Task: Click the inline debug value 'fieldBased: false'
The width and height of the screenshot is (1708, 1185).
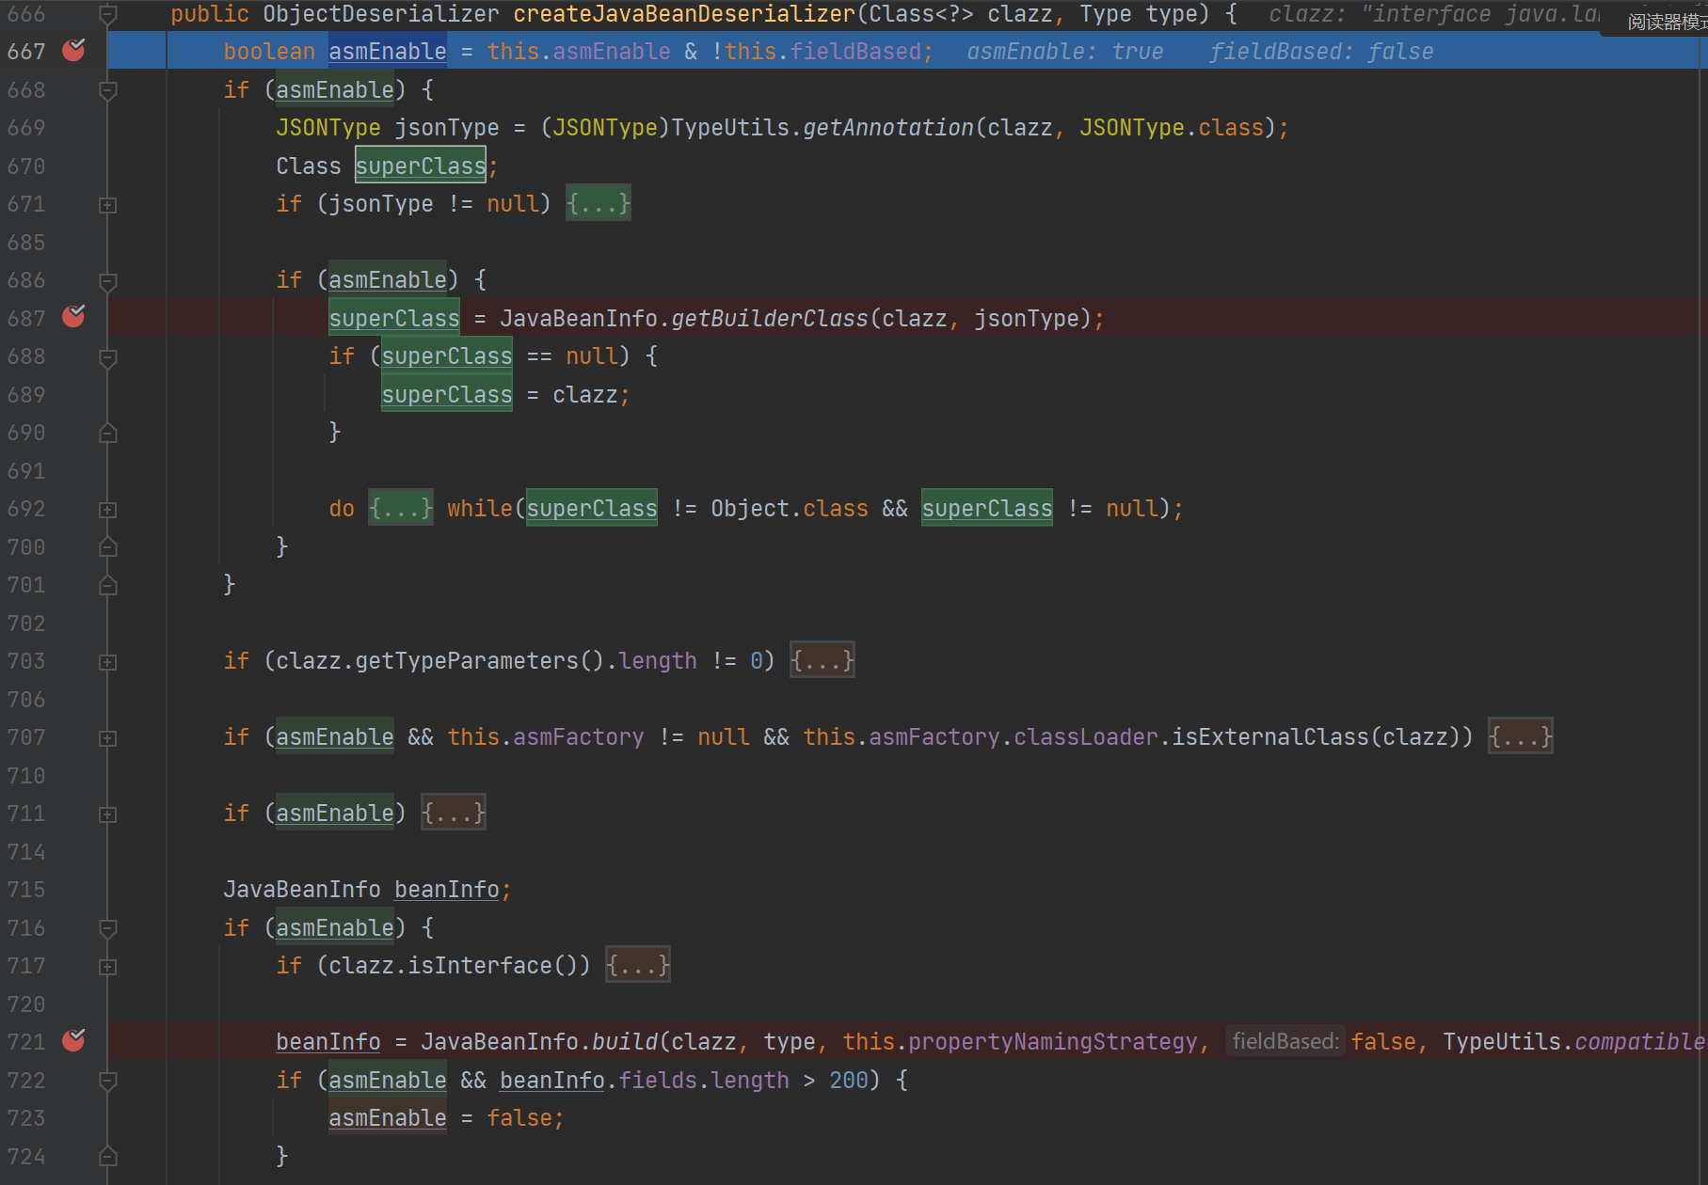Action: (x=1321, y=51)
